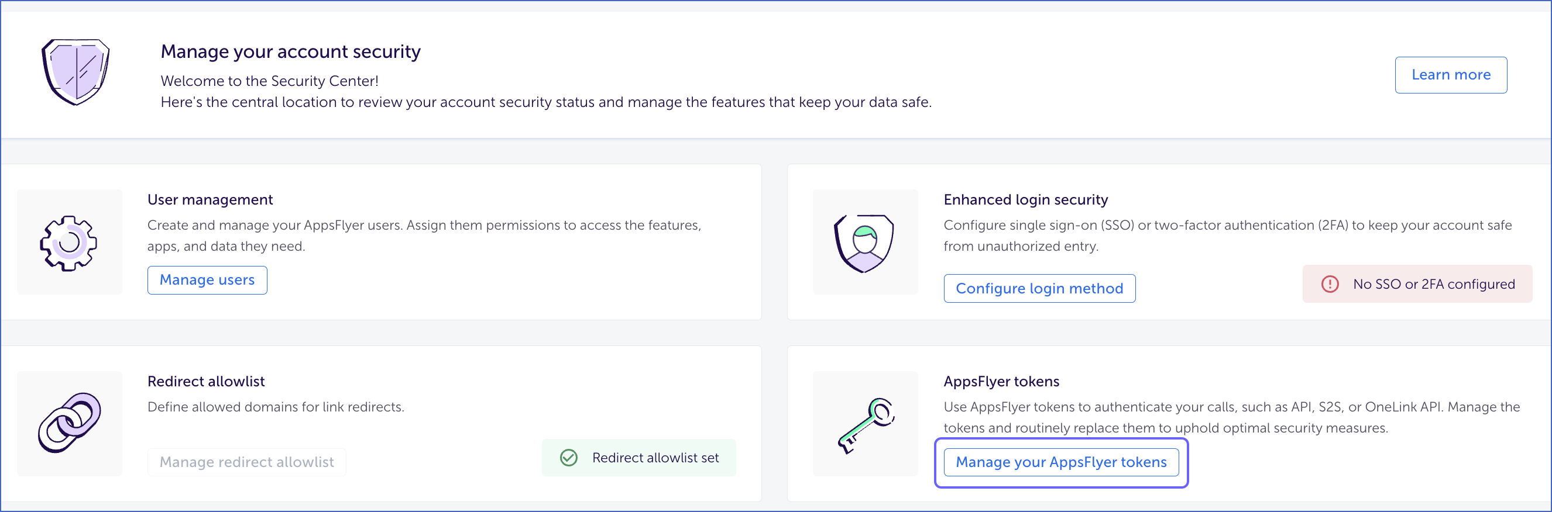Open the Learn more button

1451,75
